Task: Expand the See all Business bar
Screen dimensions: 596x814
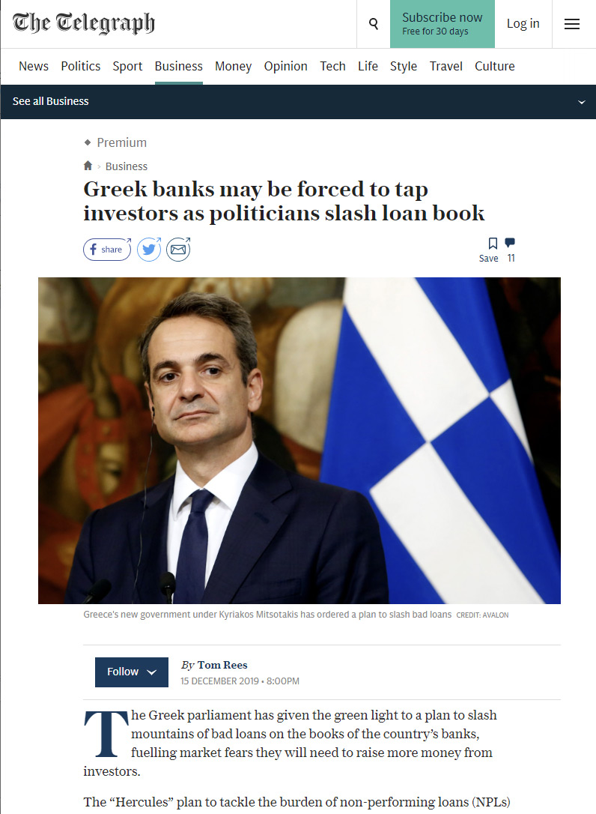Action: coord(298,102)
